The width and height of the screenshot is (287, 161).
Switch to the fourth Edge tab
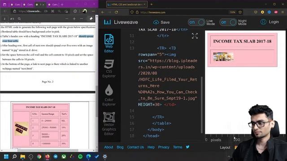pyautogui.click(x=53, y=4)
